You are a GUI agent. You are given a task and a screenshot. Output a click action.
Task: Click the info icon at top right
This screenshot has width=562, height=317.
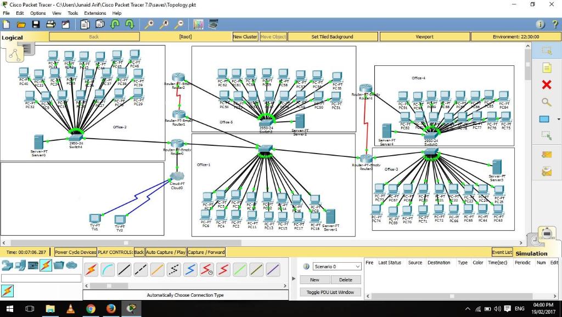click(x=540, y=24)
